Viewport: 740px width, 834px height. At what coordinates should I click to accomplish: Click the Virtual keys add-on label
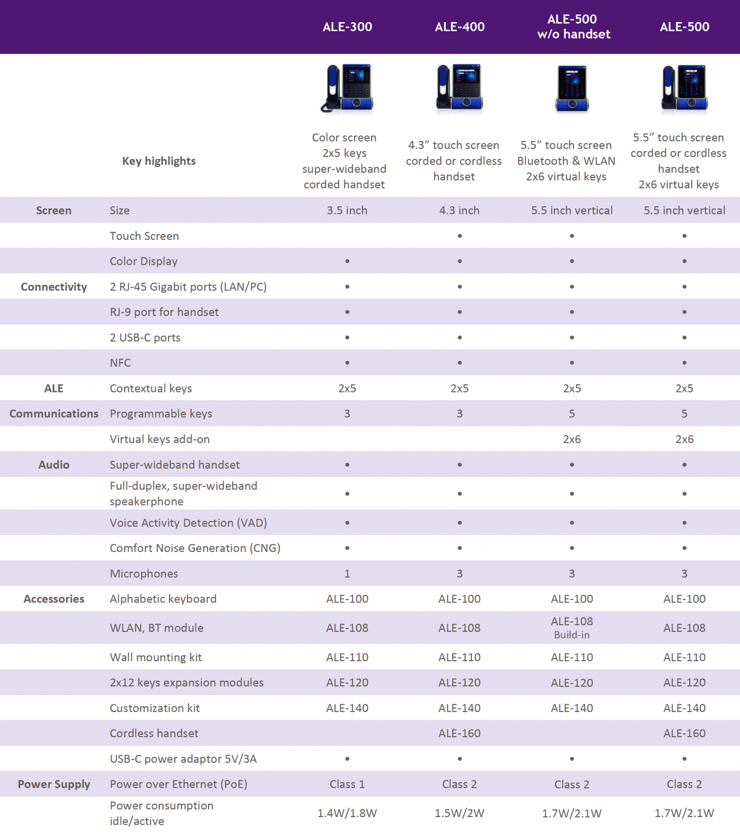coord(159,439)
